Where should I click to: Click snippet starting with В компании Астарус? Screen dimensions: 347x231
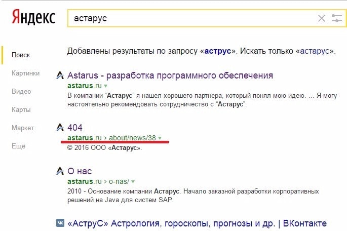click(202, 100)
